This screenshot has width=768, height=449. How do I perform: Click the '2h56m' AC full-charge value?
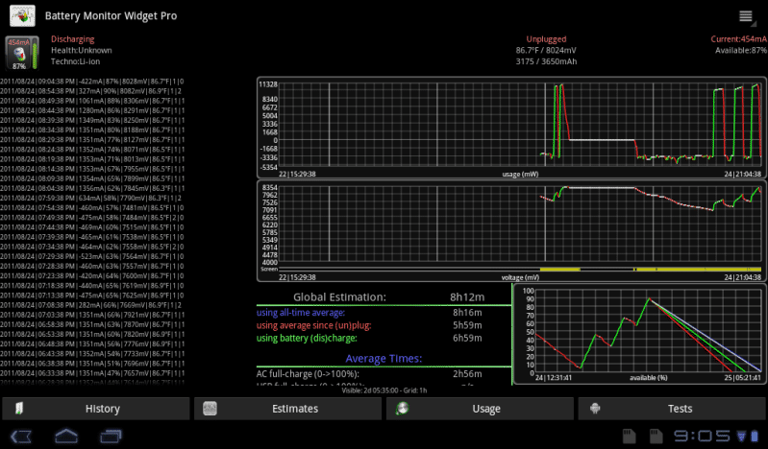point(467,374)
